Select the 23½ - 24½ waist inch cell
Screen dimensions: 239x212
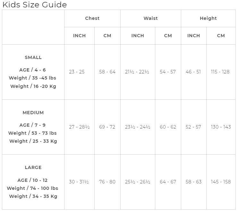pos(137,127)
